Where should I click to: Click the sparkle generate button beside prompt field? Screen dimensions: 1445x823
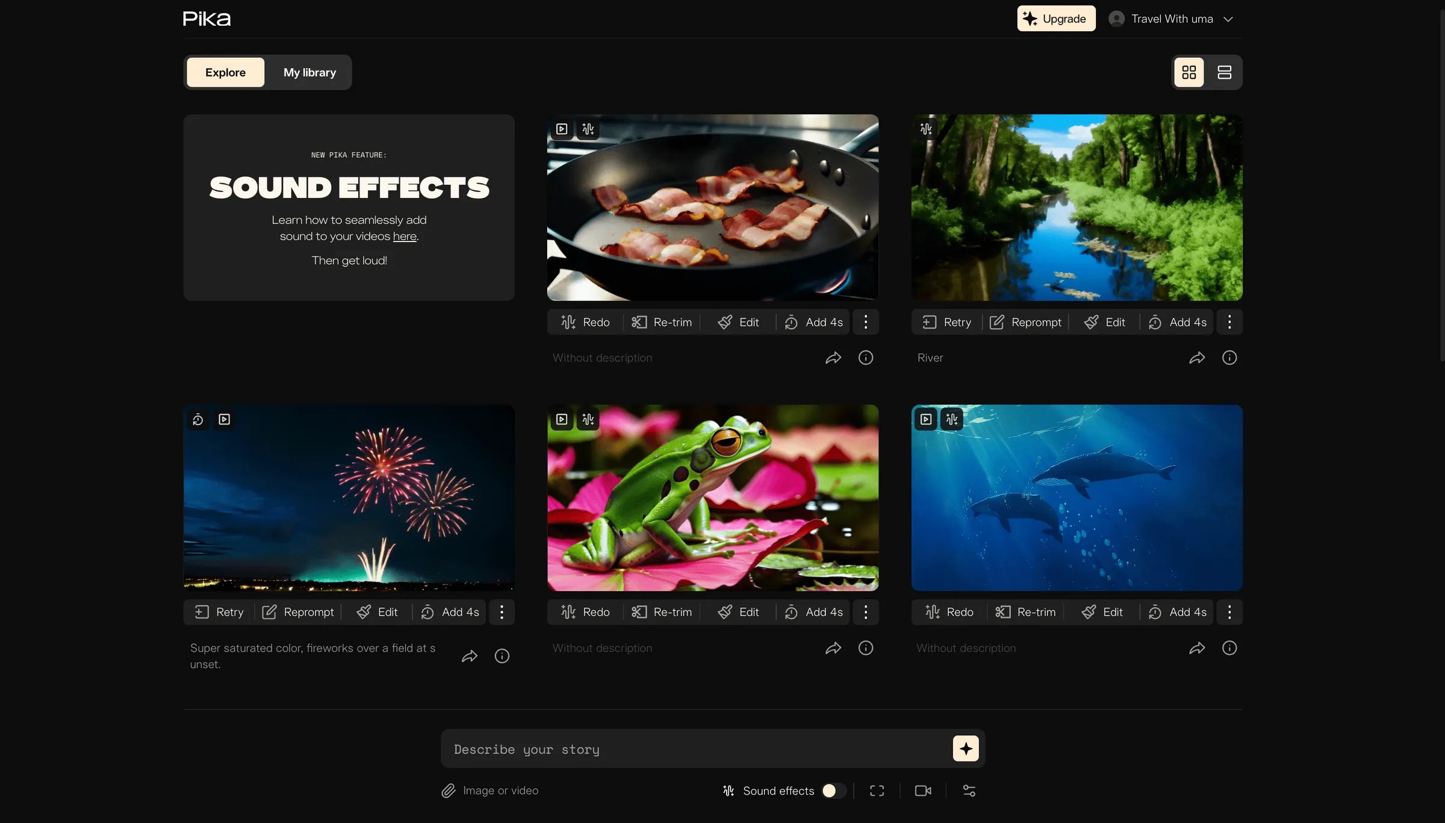965,748
